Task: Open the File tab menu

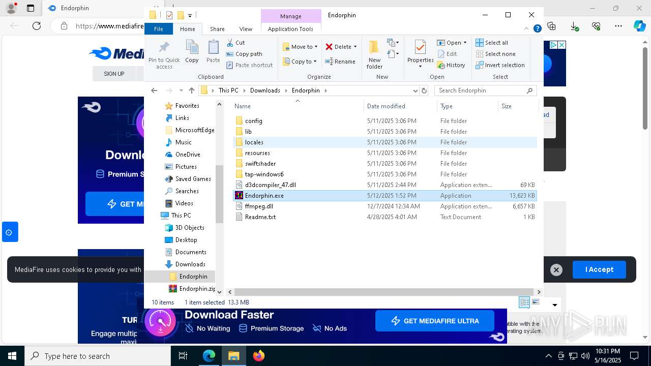Action: point(159,29)
